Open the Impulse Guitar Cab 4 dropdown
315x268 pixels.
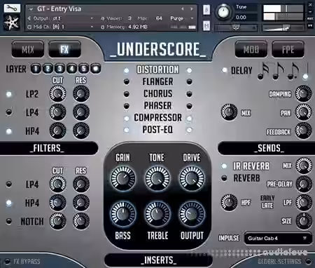point(278,239)
